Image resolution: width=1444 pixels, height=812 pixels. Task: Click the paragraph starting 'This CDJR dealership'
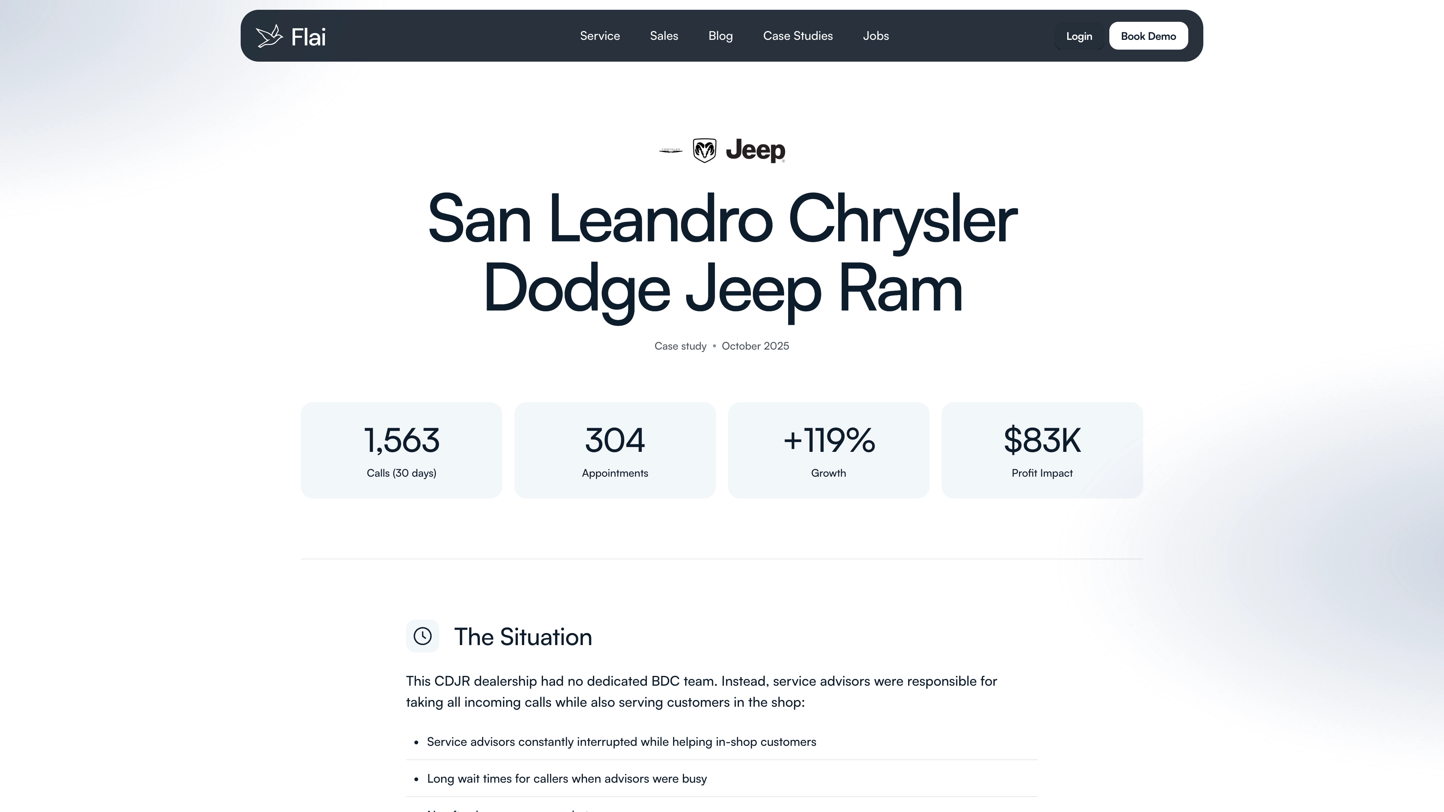click(702, 692)
